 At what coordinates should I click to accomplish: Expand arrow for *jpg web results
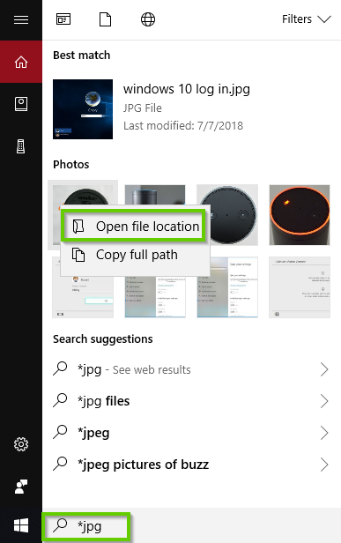(324, 369)
